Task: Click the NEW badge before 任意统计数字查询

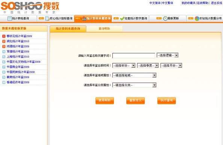Action: [116, 18]
